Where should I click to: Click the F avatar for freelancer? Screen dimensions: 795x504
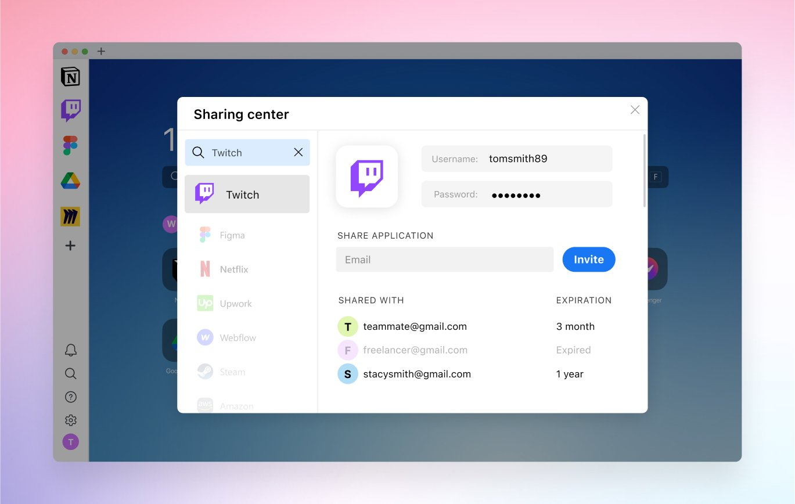click(x=347, y=350)
